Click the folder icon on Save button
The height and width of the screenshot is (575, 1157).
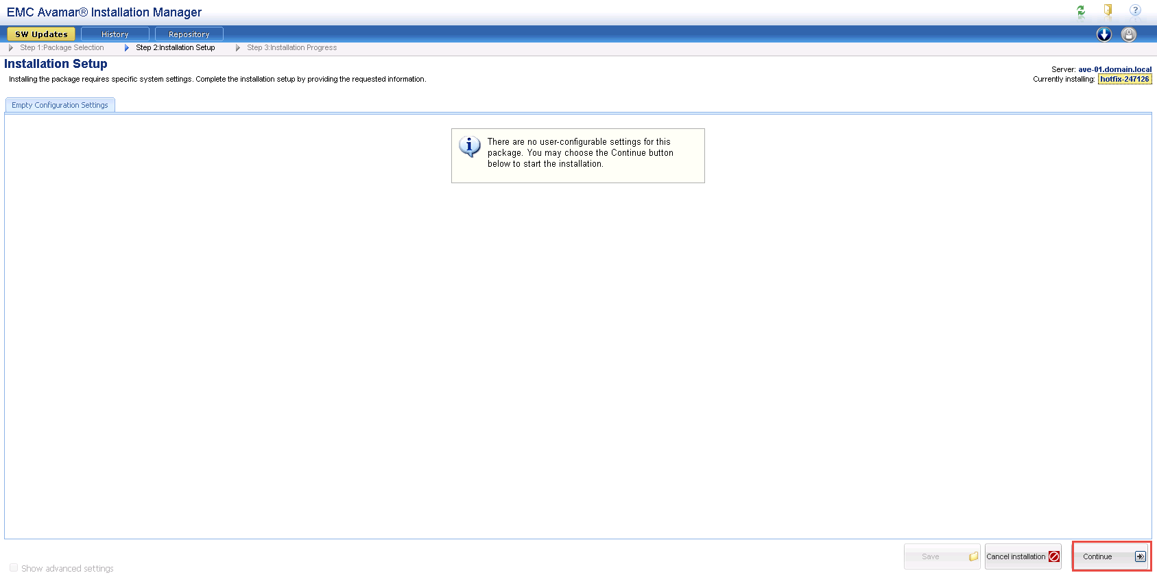pos(973,556)
